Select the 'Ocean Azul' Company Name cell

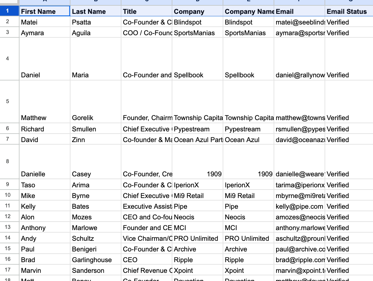pyautogui.click(x=248, y=139)
